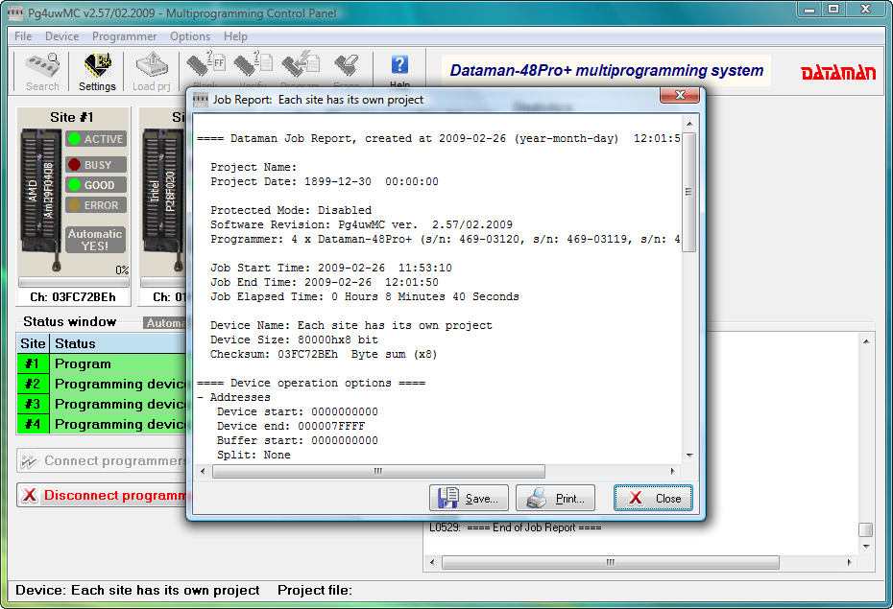Open the Settings panel
This screenshot has height=609, width=893.
[x=96, y=69]
